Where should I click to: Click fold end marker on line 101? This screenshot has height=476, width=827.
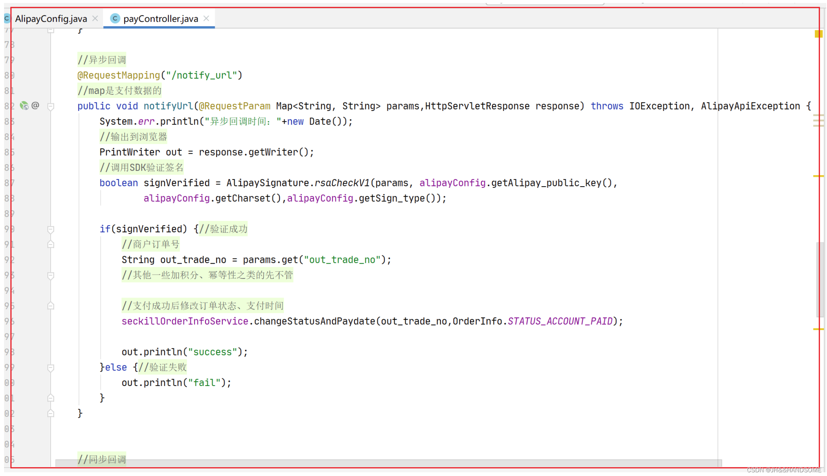pyautogui.click(x=51, y=398)
